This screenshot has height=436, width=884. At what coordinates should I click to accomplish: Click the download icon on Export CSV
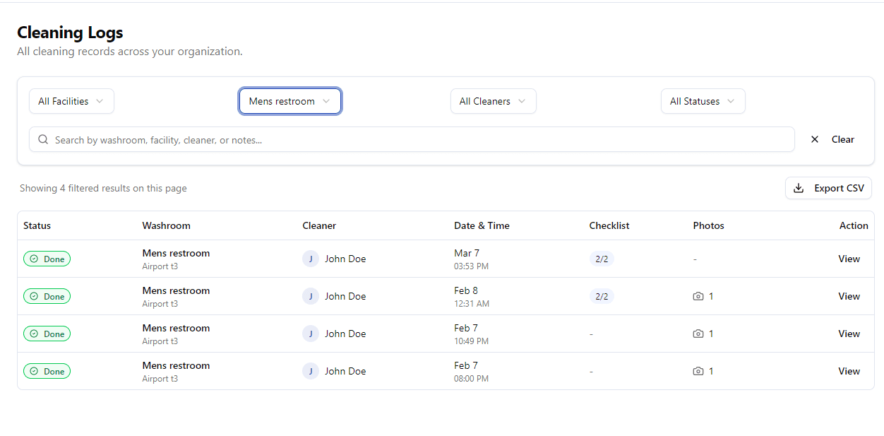click(799, 188)
